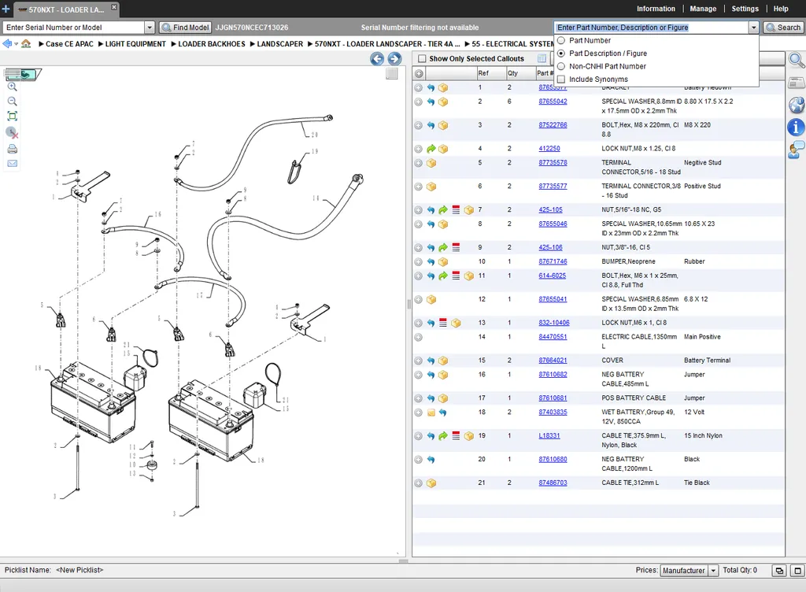Viewport: 806px width, 592px height.
Task: Open the Settings menu
Action: tap(745, 9)
